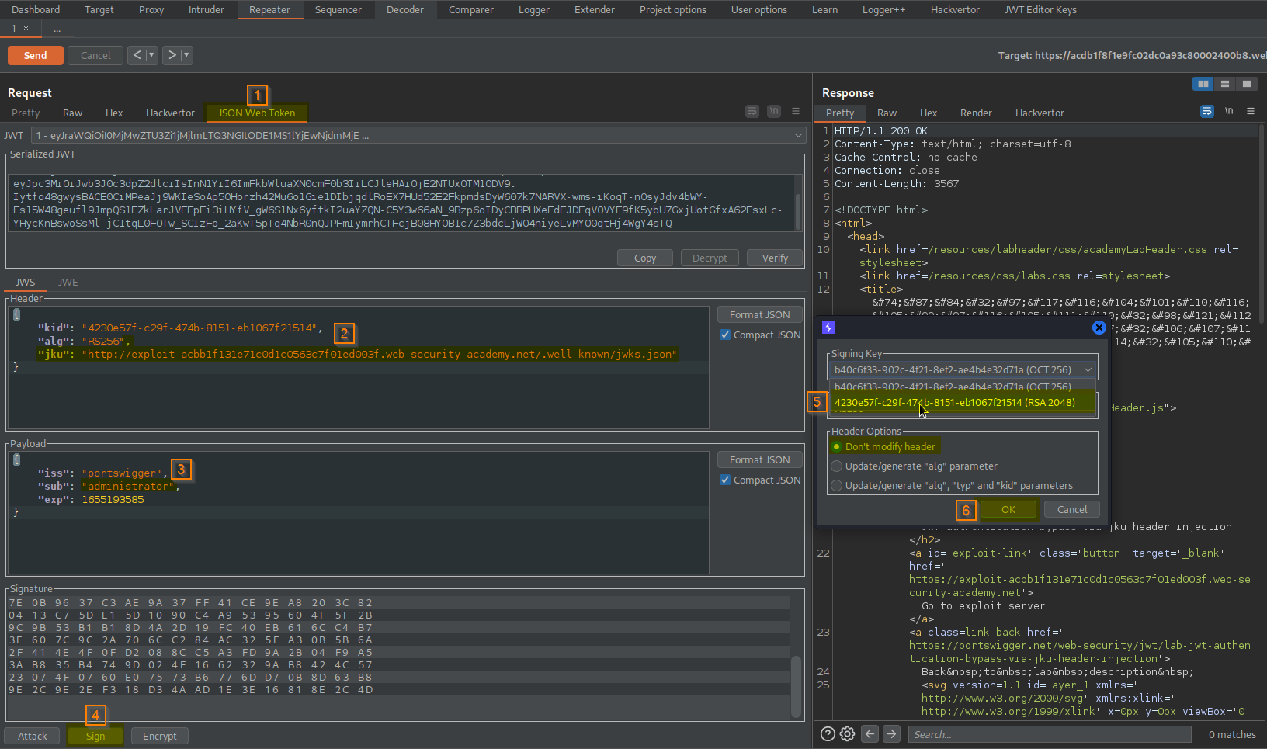Viewport: 1267px width, 749px height.
Task: Switch Request view to Raw tab
Action: tap(72, 113)
